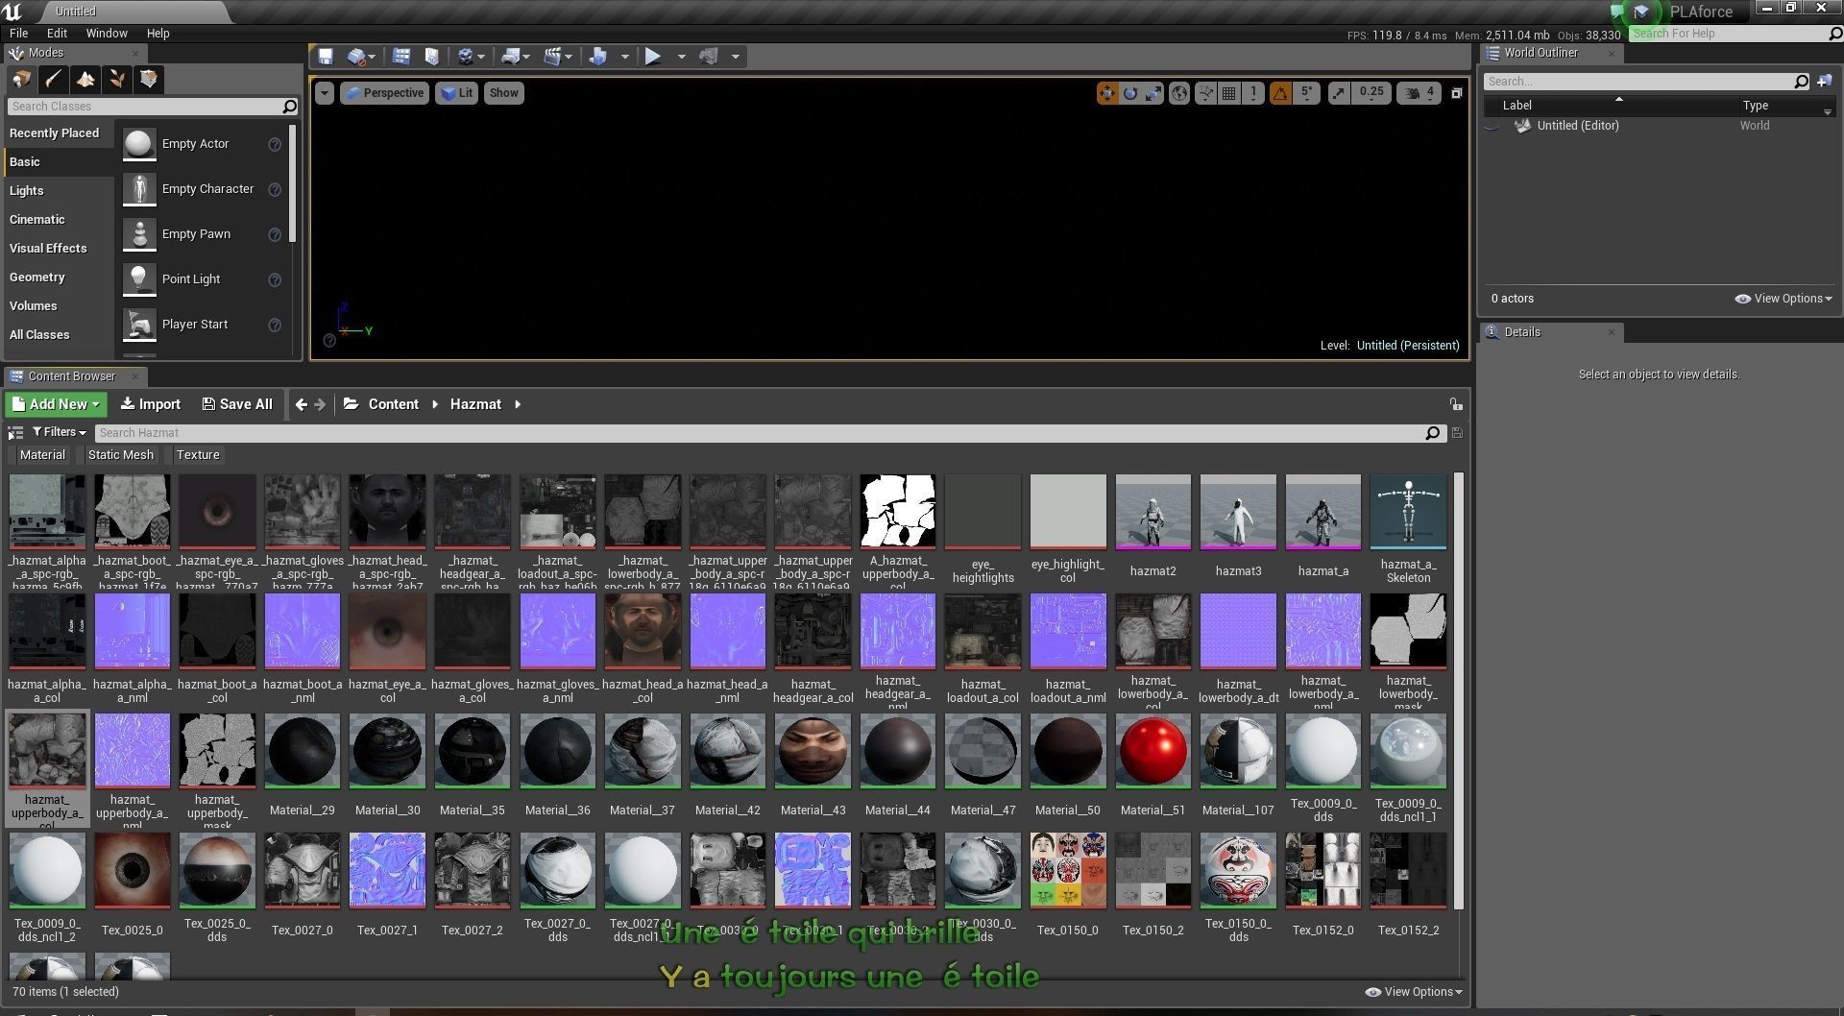This screenshot has width=1844, height=1016.
Task: Maximize or restore the viewport
Action: 1456,93
